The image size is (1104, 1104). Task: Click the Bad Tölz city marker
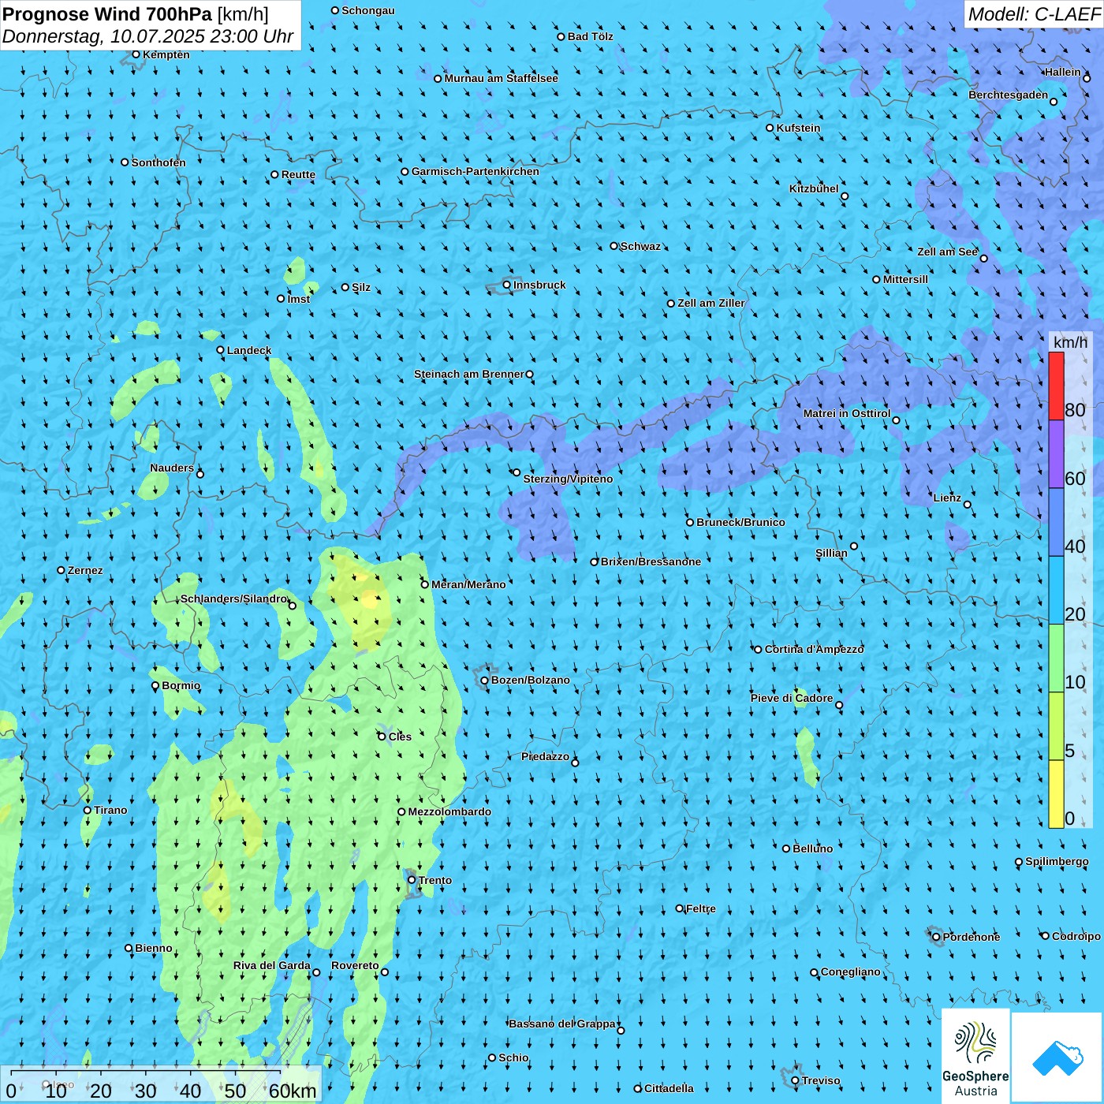click(561, 36)
